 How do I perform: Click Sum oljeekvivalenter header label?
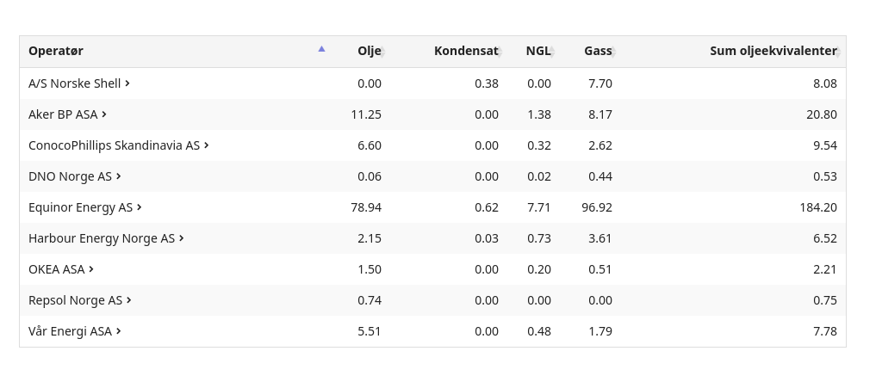[x=772, y=51]
